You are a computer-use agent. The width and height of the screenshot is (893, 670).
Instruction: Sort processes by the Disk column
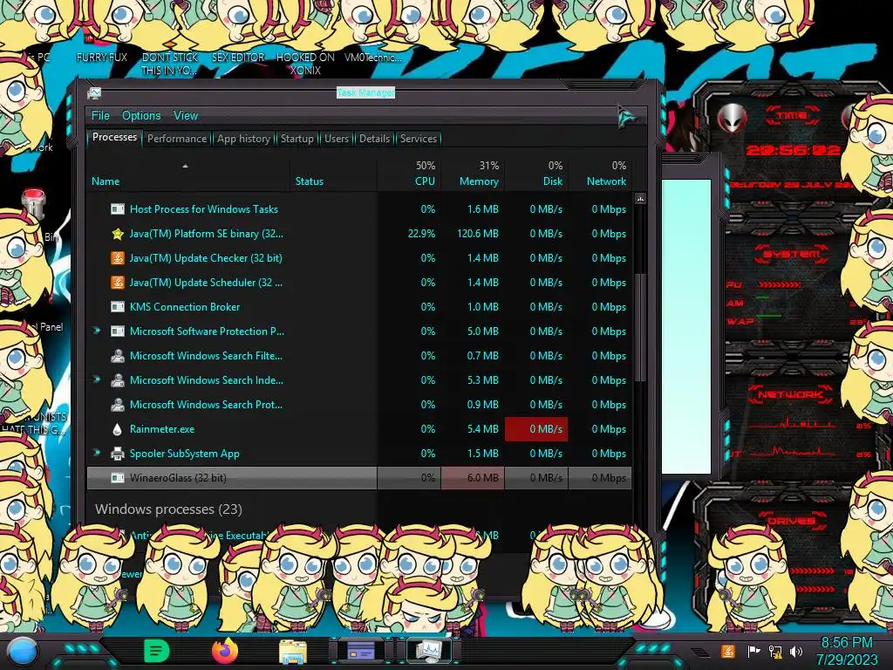pos(537,174)
